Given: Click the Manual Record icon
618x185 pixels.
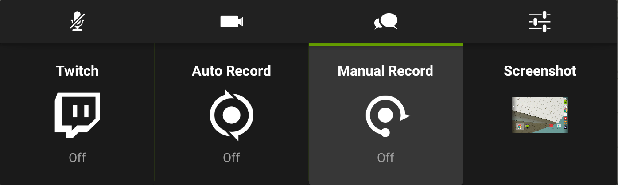Looking at the screenshot, I should (x=387, y=116).
